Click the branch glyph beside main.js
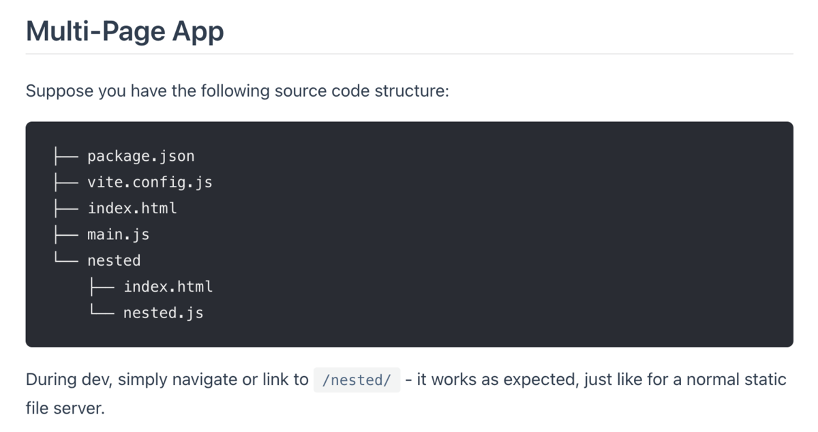The width and height of the screenshot is (818, 432). pyautogui.click(x=67, y=234)
